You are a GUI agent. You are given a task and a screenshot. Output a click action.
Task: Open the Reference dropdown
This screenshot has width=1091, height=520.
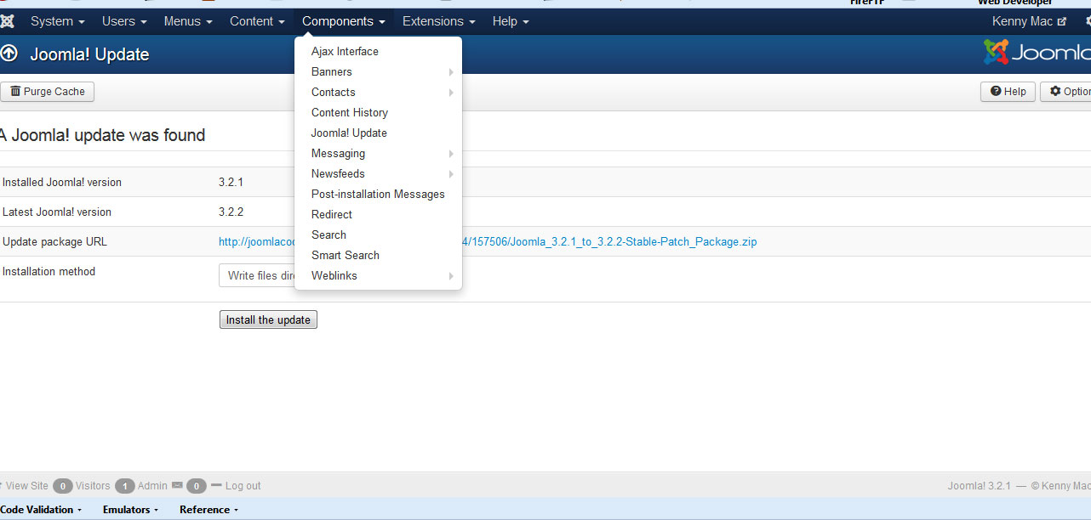tap(208, 510)
